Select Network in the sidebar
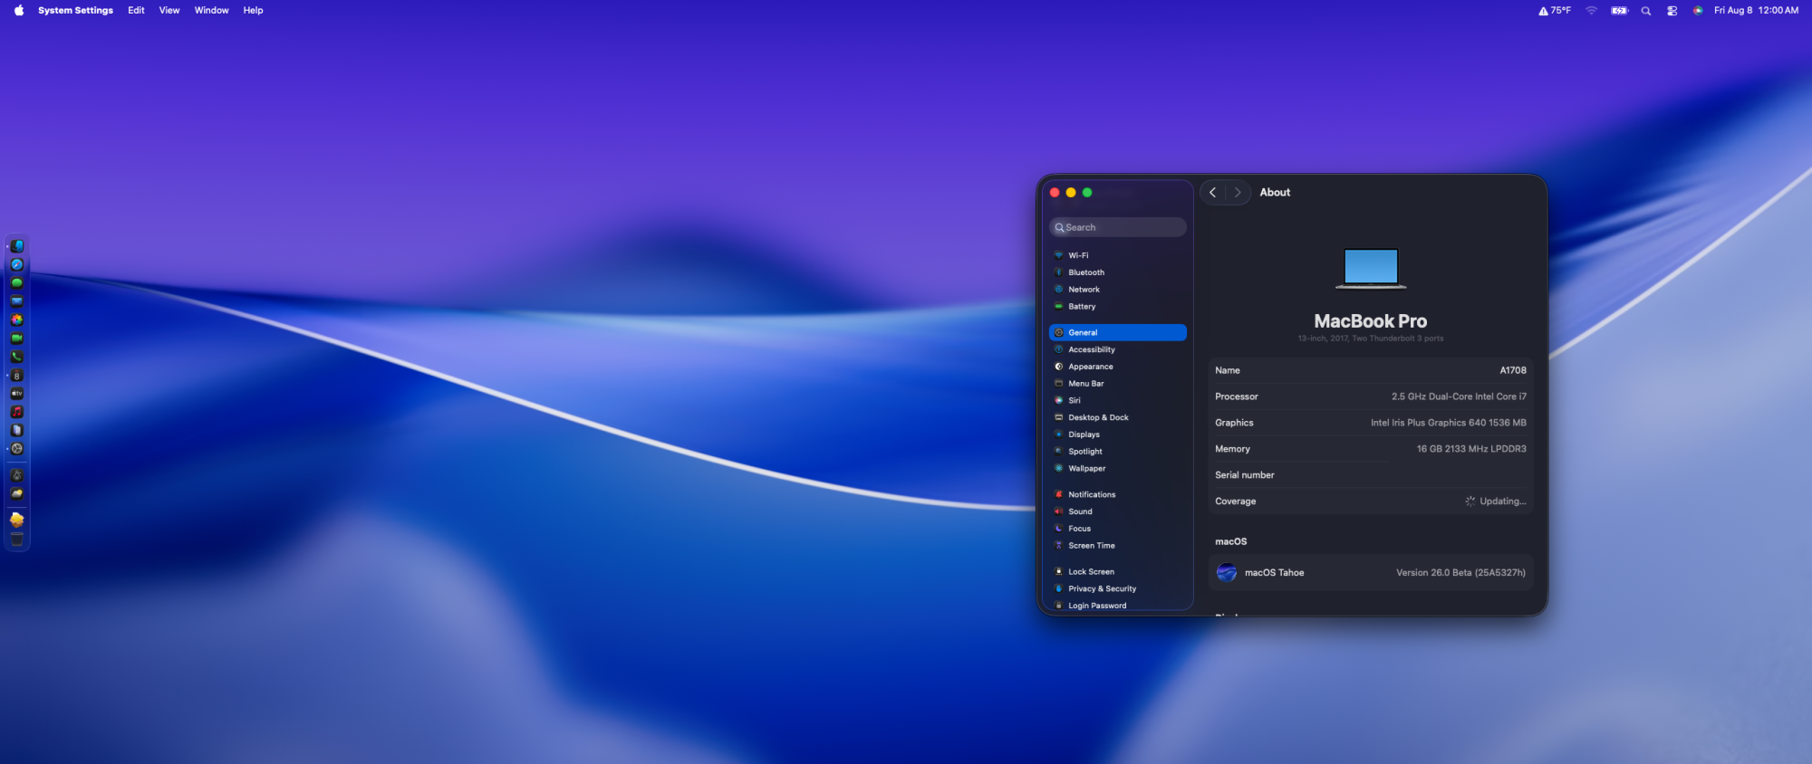Screen dimensions: 1812x764 1118,290
